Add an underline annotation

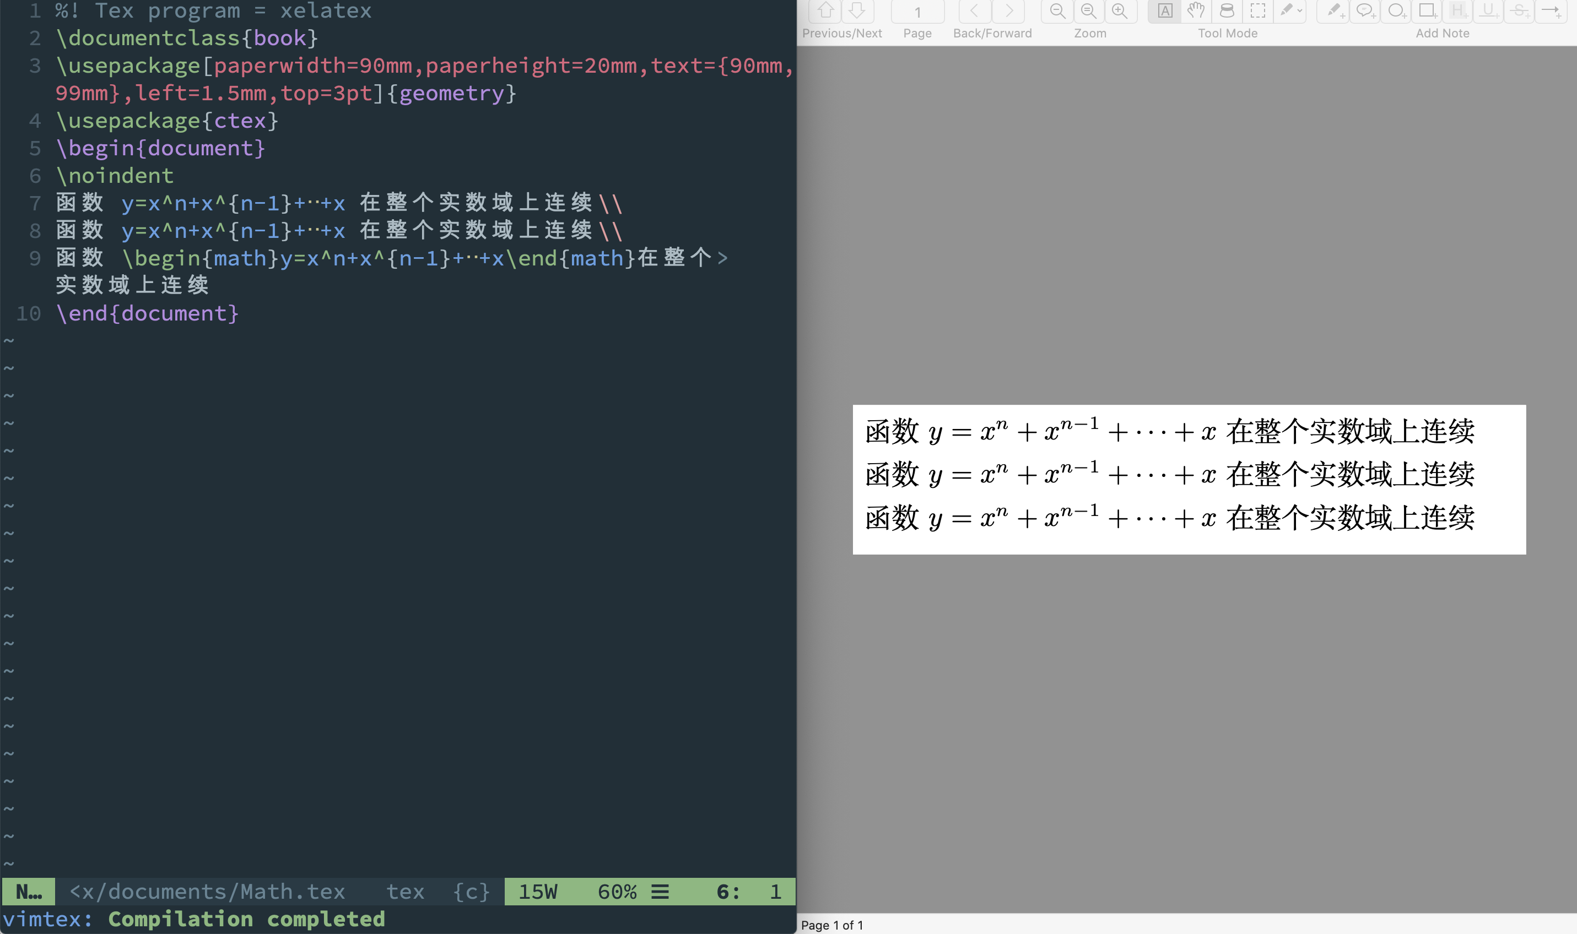(1489, 10)
